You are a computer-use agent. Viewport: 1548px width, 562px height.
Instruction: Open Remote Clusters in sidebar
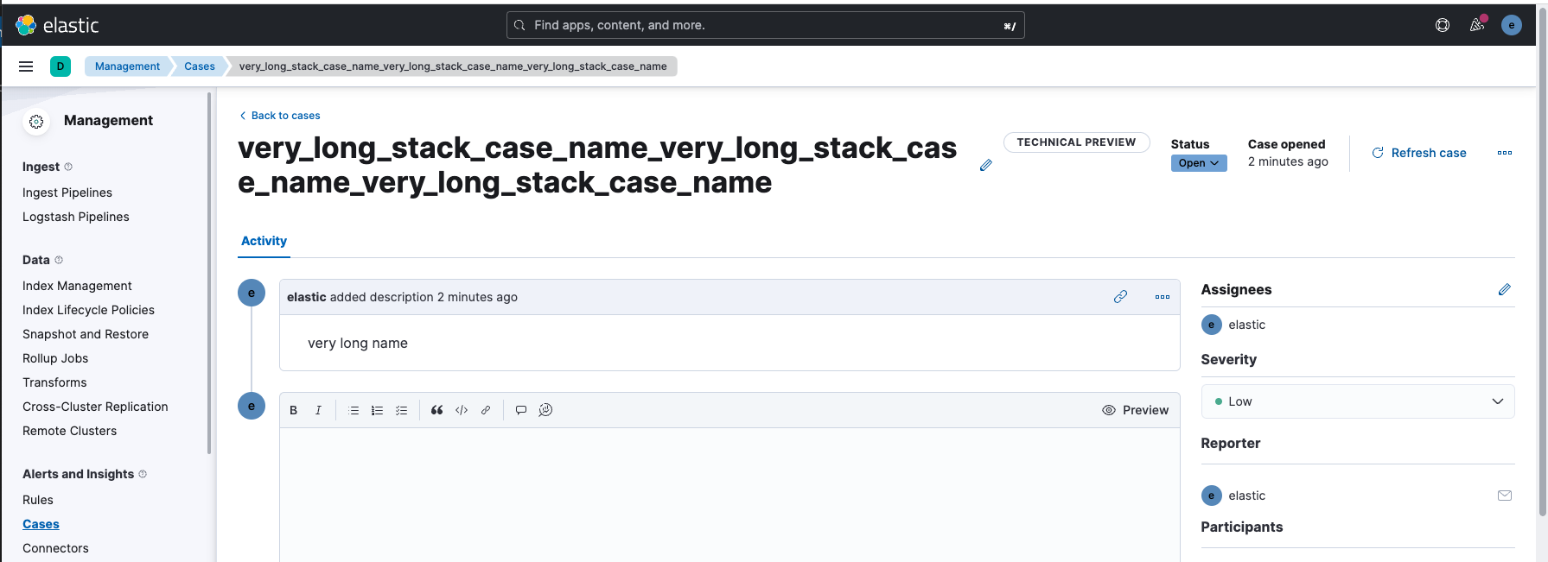pos(69,431)
